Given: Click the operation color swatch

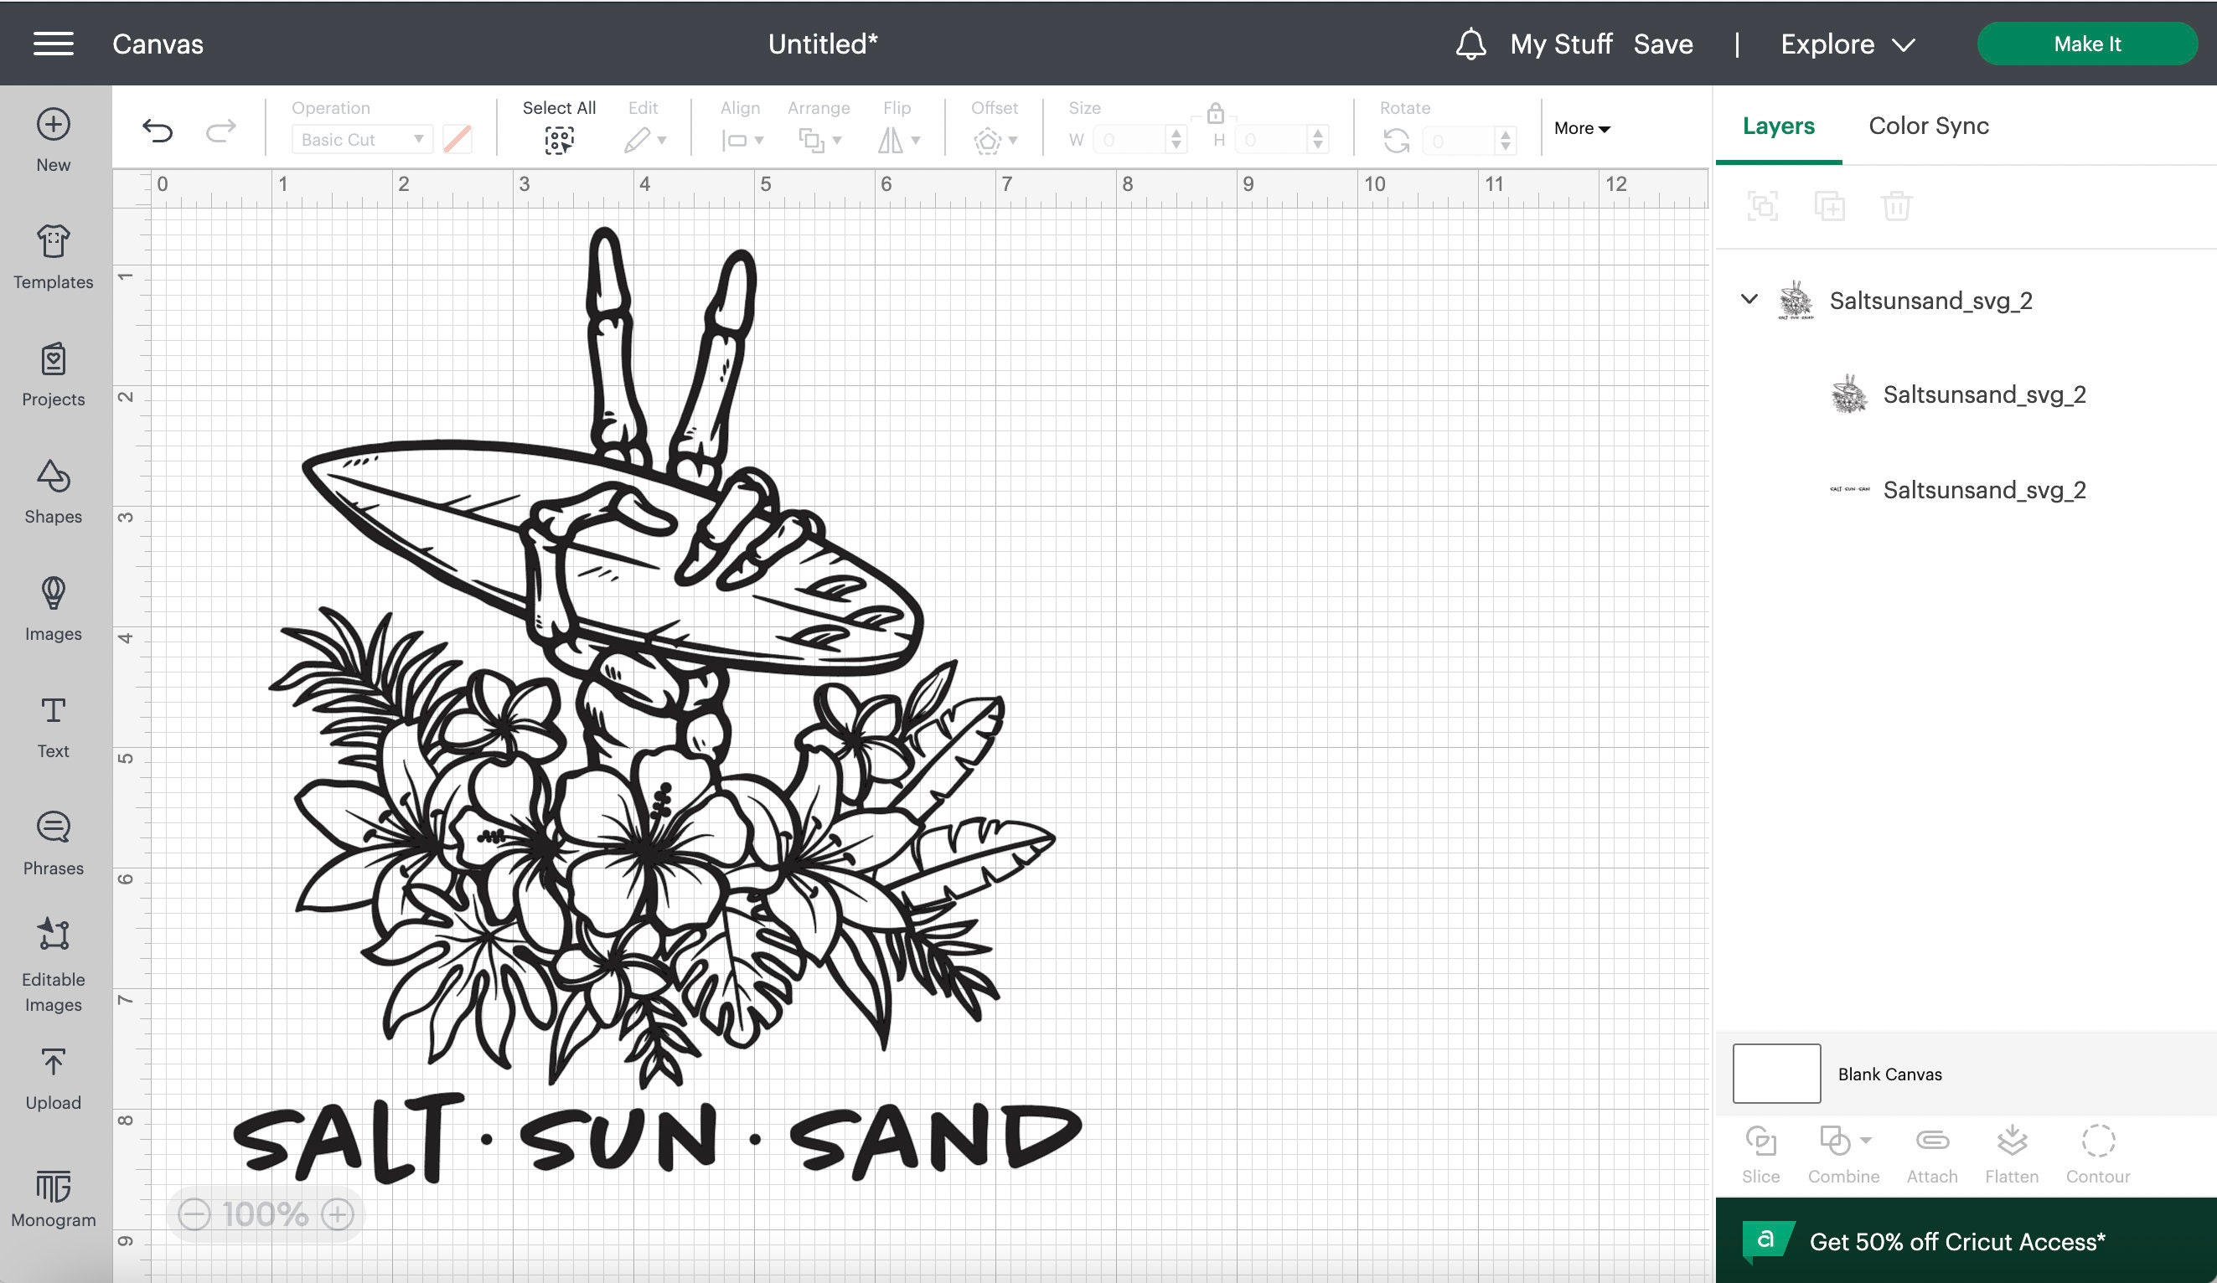Looking at the screenshot, I should click(456, 139).
